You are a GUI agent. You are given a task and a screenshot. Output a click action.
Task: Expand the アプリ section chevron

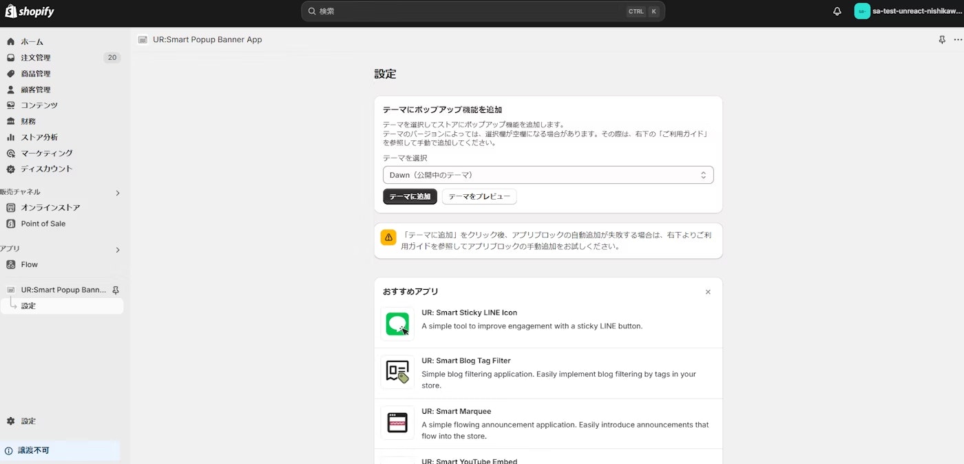[x=117, y=250]
